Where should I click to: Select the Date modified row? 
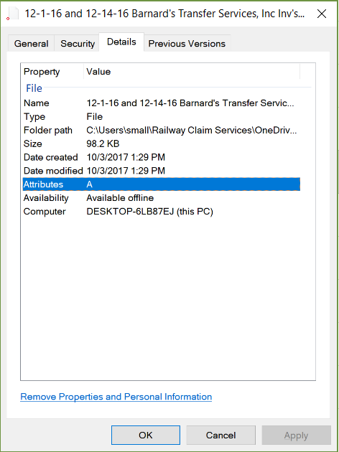[x=162, y=171]
